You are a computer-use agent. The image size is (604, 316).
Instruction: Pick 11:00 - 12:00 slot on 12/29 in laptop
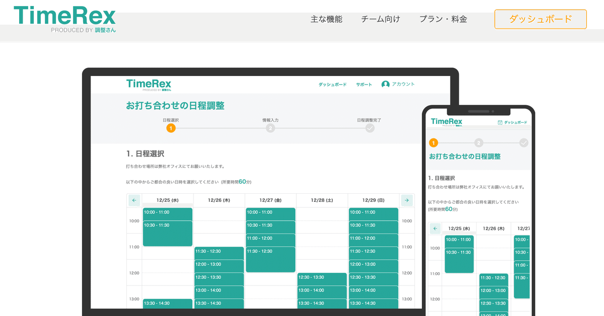(373, 240)
